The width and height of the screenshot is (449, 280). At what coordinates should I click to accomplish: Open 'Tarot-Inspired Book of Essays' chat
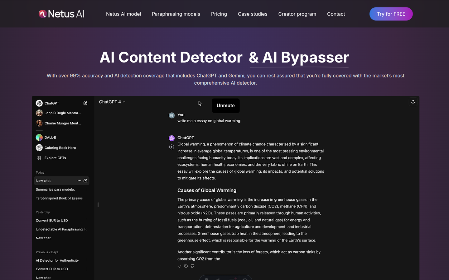[59, 198]
